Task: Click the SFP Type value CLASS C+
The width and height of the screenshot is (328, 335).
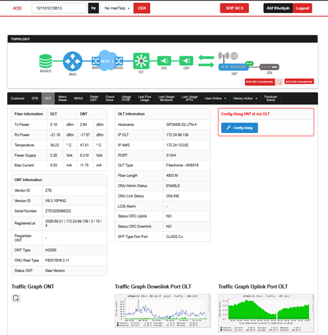Action: point(174,237)
